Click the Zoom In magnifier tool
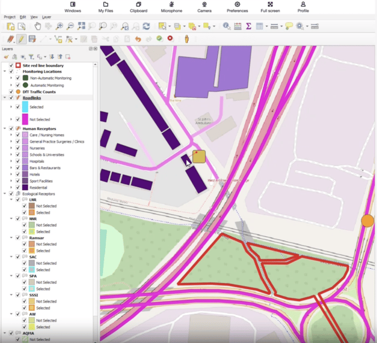The image size is (377, 343). 60,26
